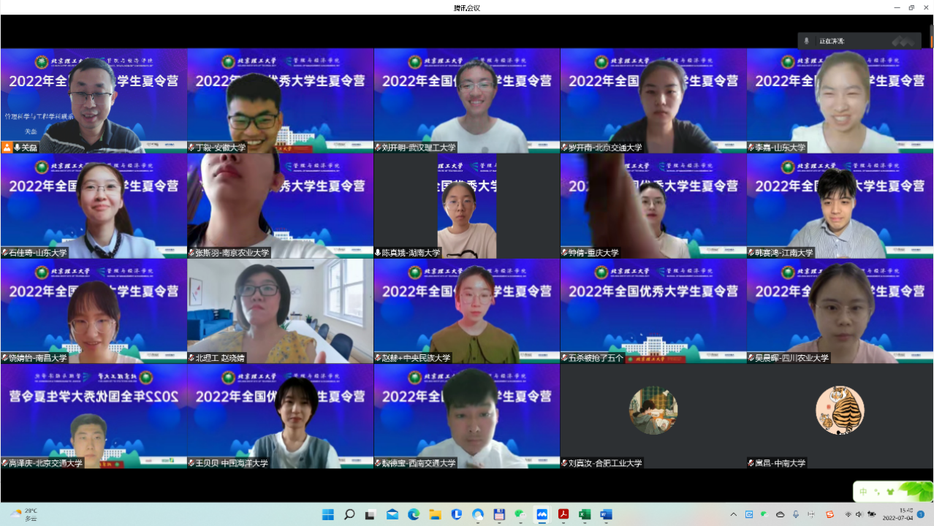The width and height of the screenshot is (934, 526).
Task: Click the name label 韩赛鸿-江南大学
Action: click(784, 253)
